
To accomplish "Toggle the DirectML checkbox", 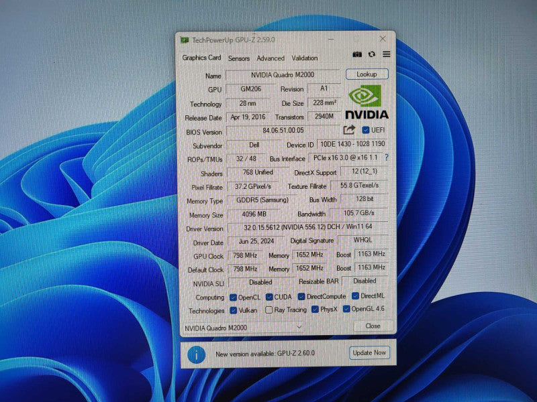I will (355, 295).
